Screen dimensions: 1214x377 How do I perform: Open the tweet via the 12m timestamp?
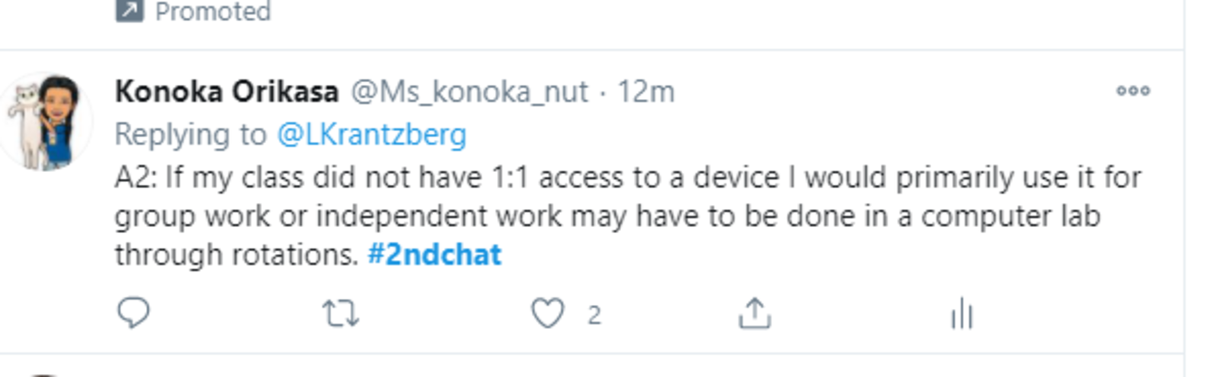click(x=646, y=92)
